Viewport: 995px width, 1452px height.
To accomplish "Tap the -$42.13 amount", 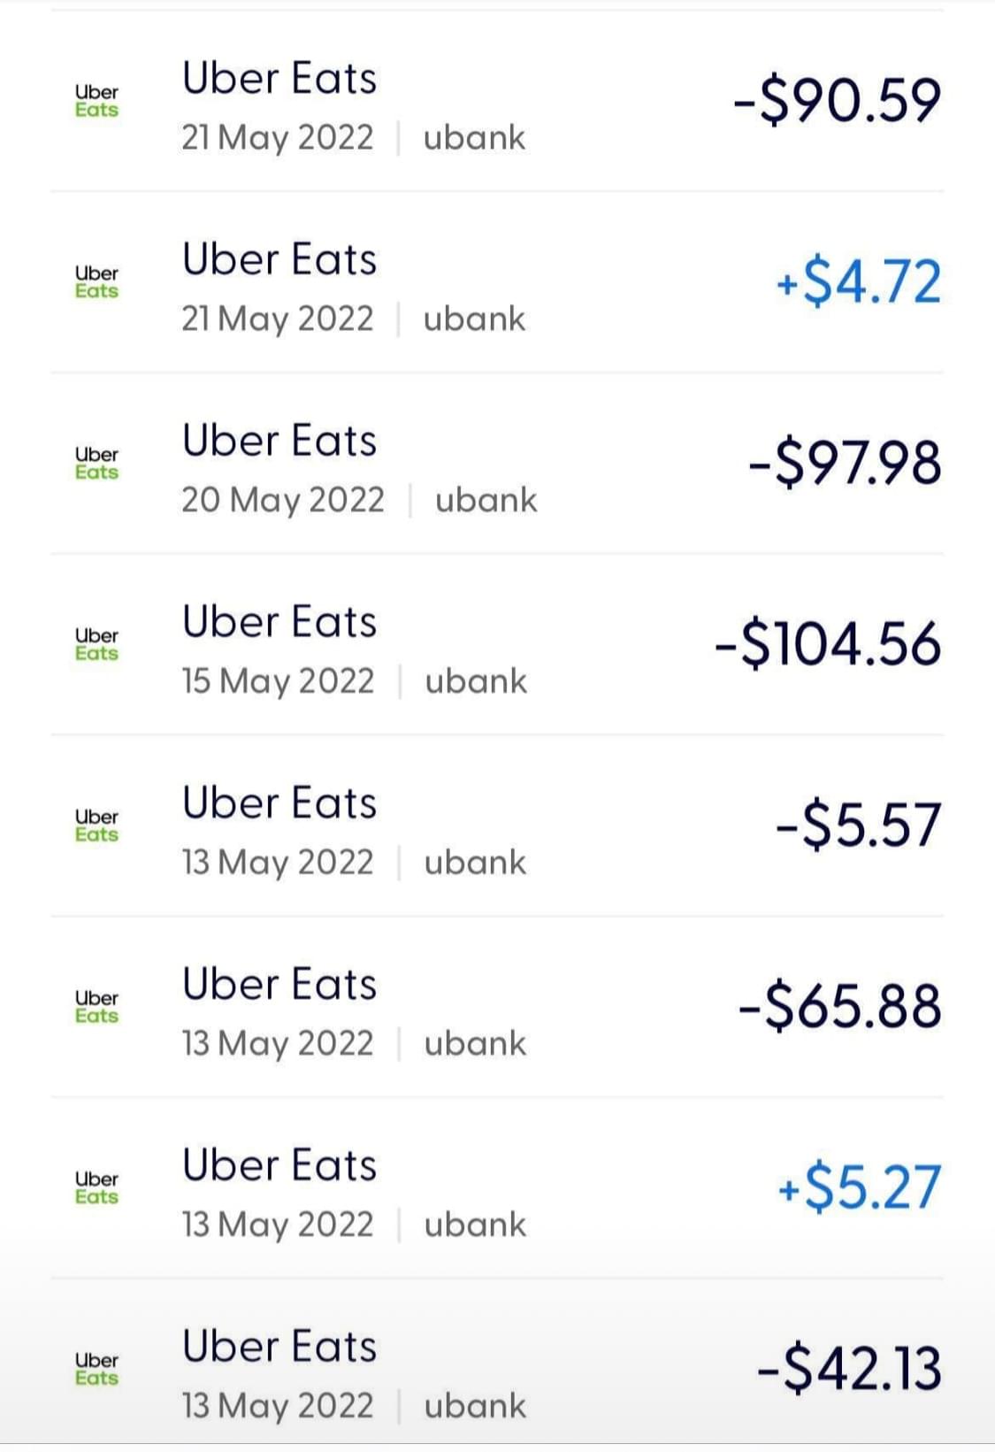I will coord(849,1369).
